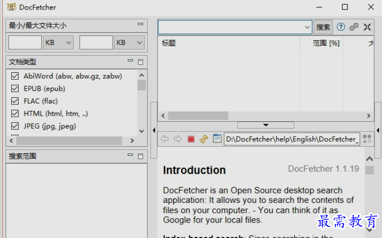Click 最小/最大文件大小 panel title
Image resolution: width=382 pixels, height=238 pixels.
coord(38,25)
